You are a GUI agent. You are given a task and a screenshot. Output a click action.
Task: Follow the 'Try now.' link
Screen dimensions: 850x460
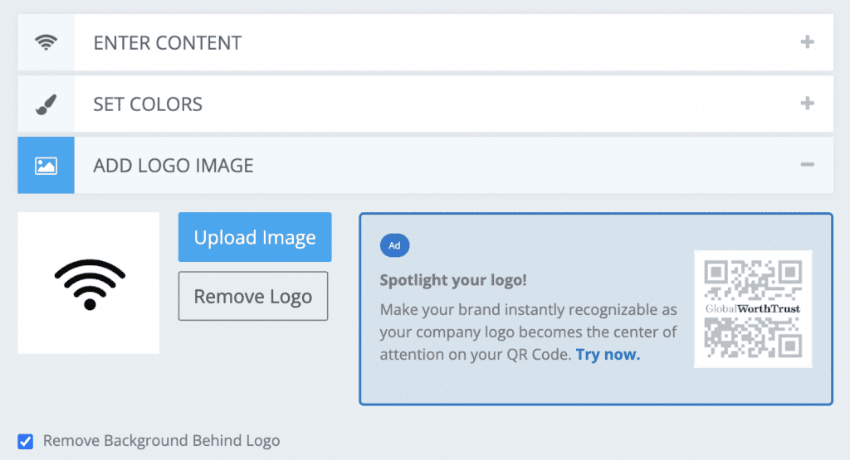pyautogui.click(x=608, y=355)
